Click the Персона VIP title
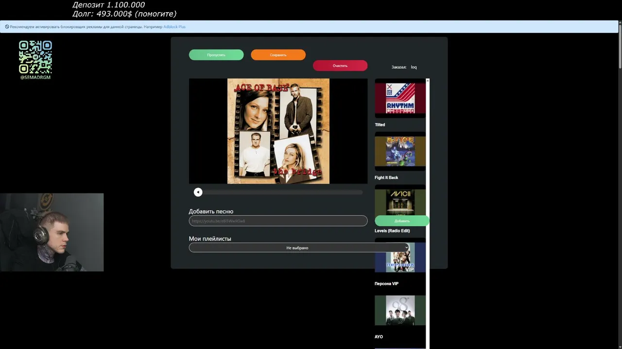Screen dimensions: 622x349 (x=386, y=284)
